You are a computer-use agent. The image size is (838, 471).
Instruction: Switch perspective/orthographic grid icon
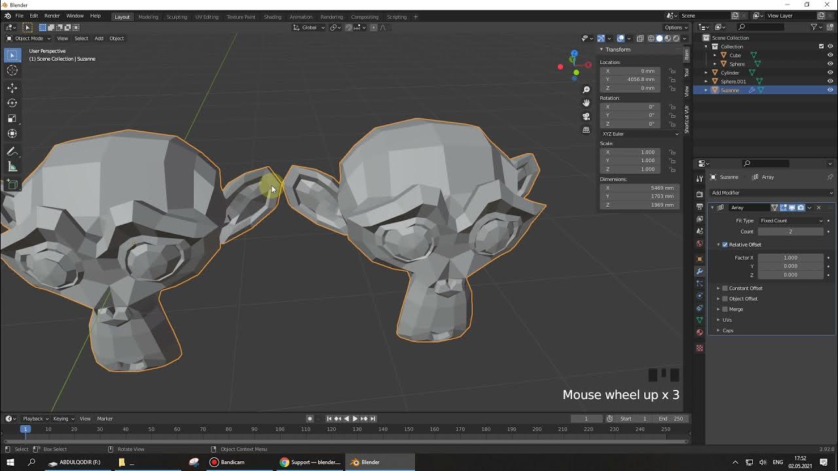[x=586, y=130]
